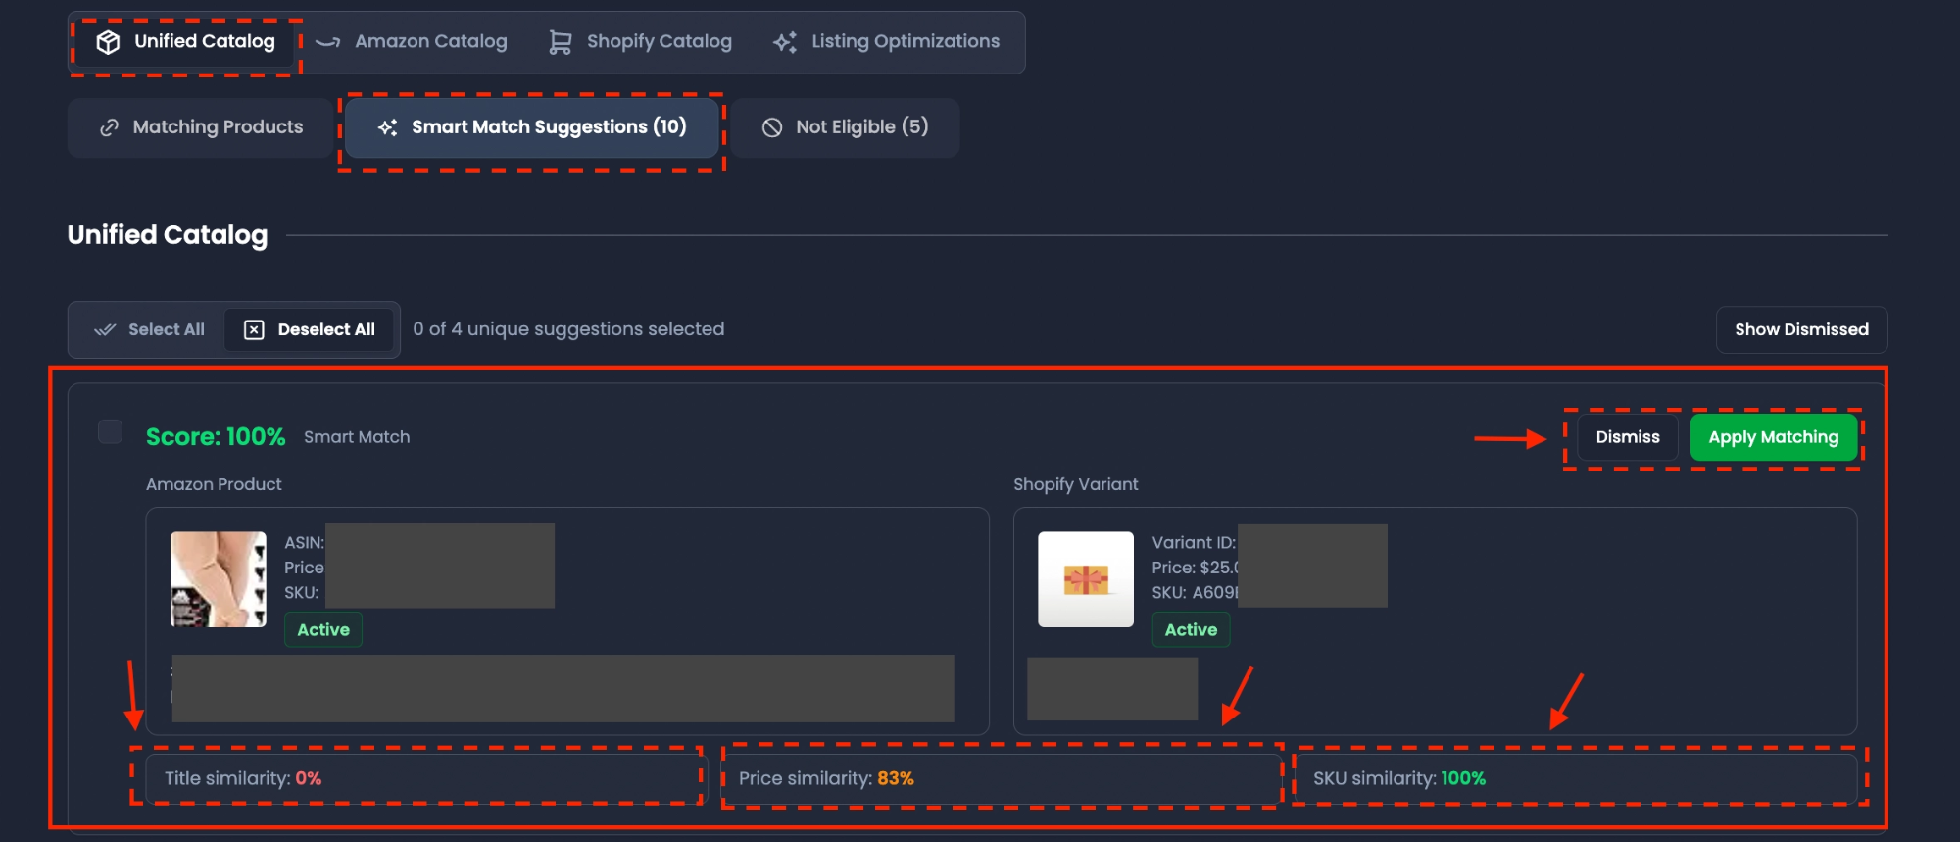Dismiss the 100% score suggestion
The height and width of the screenshot is (842, 1960).
[x=1628, y=437]
